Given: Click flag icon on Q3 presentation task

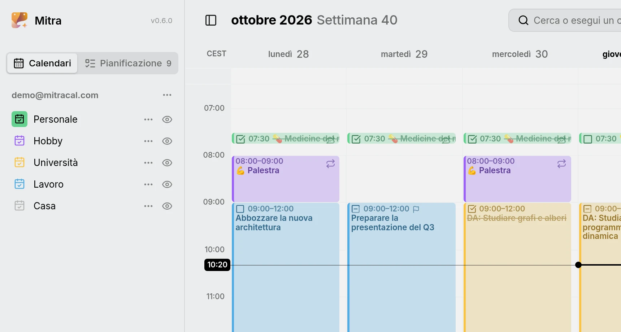Looking at the screenshot, I should point(416,209).
